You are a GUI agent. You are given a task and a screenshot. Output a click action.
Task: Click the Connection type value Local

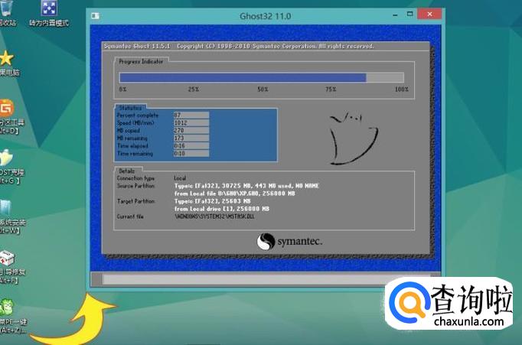pos(180,178)
